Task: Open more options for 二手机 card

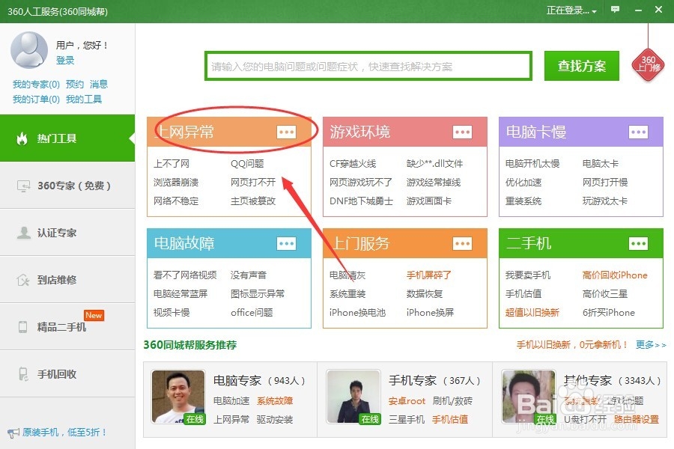Action: [638, 244]
